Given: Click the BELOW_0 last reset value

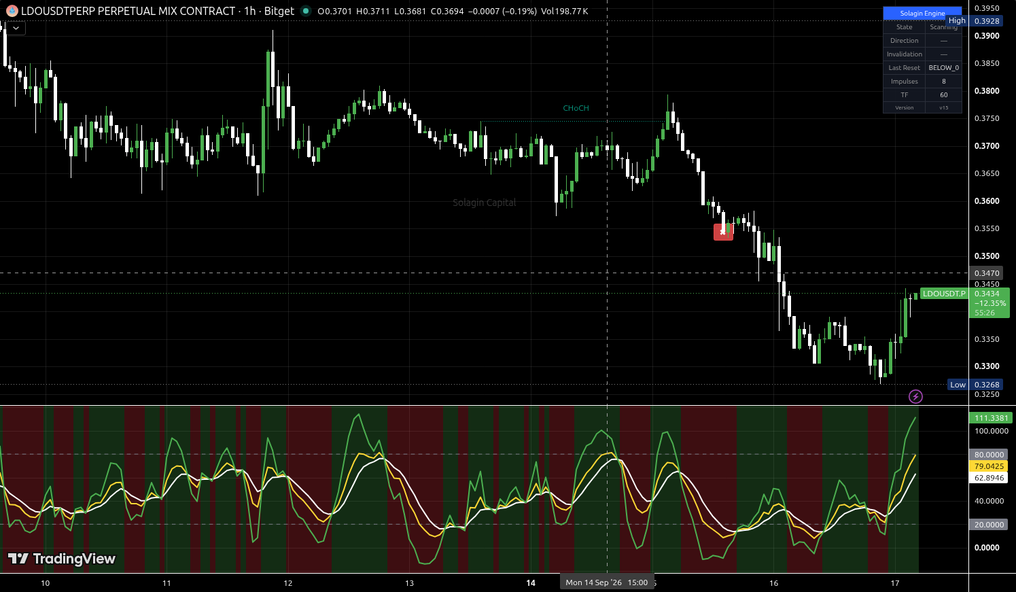Looking at the screenshot, I should pyautogui.click(x=943, y=68).
